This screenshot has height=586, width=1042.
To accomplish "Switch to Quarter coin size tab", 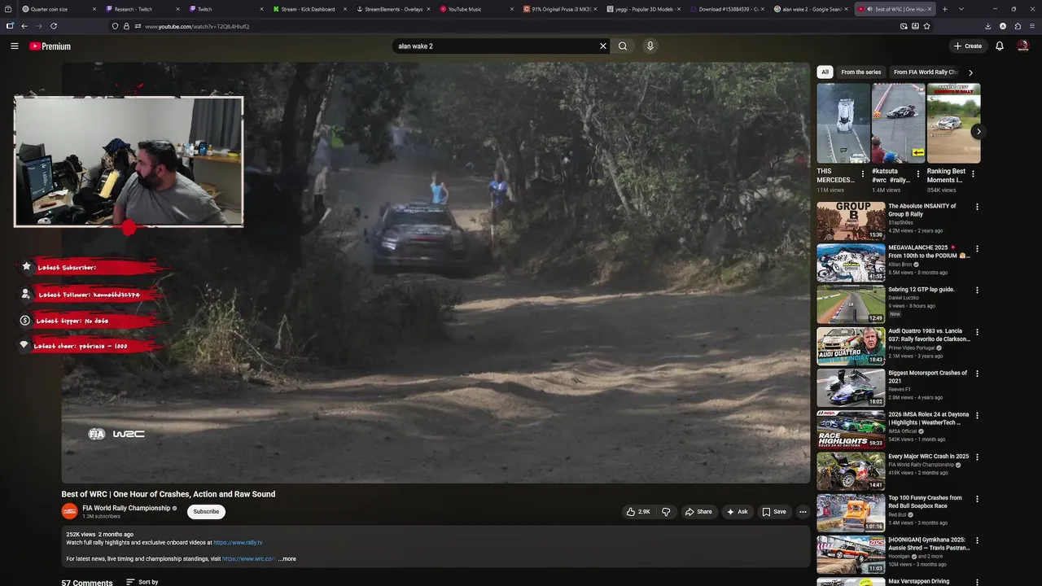I will tap(57, 9).
